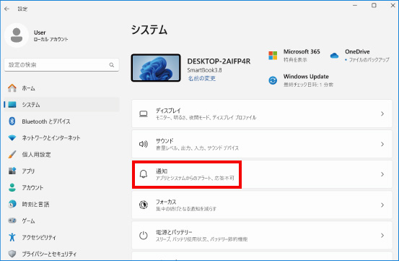The width and height of the screenshot is (399, 261).
Task: Open the フォーカス settings title
Action: pyautogui.click(x=166, y=202)
